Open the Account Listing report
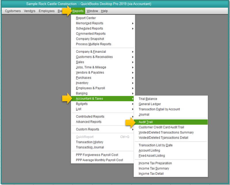Image resolution: width=230 pixels, height=185 pixels. [x=171, y=150]
